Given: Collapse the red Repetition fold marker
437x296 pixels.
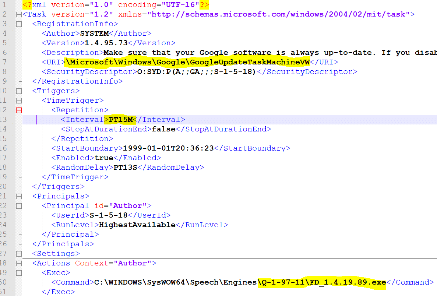Looking at the screenshot, I should click(19, 110).
